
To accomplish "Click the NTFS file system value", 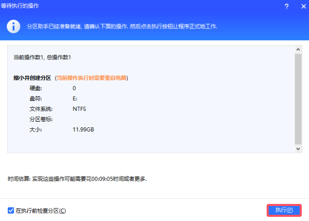I will pyautogui.click(x=80, y=109).
